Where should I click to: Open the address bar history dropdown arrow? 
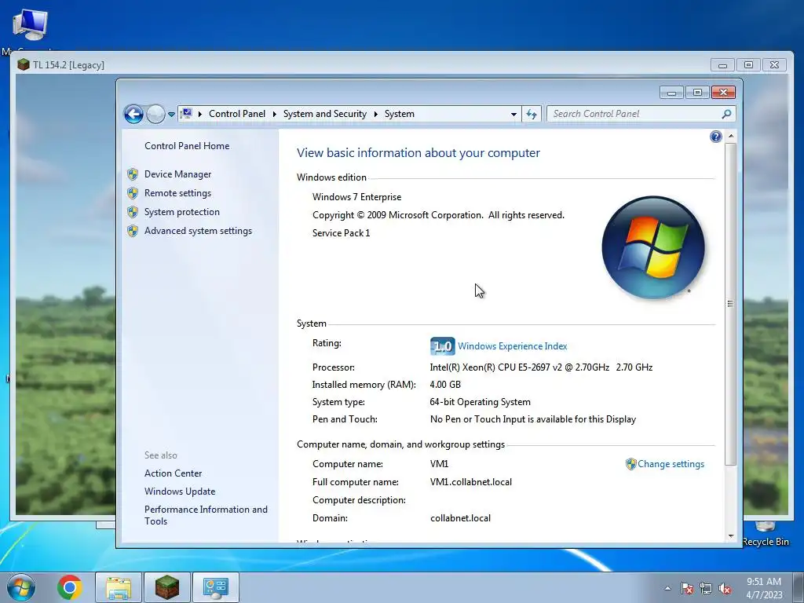(513, 115)
